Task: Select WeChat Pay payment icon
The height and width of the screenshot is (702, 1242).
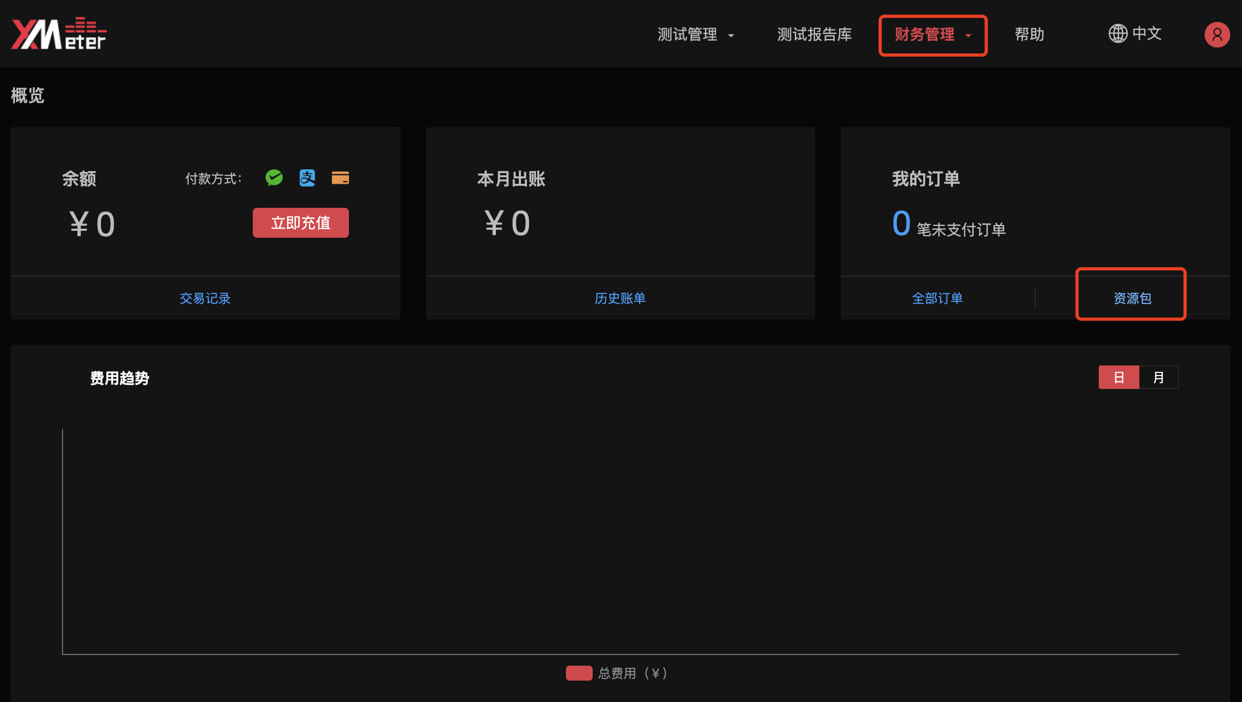Action: tap(274, 178)
